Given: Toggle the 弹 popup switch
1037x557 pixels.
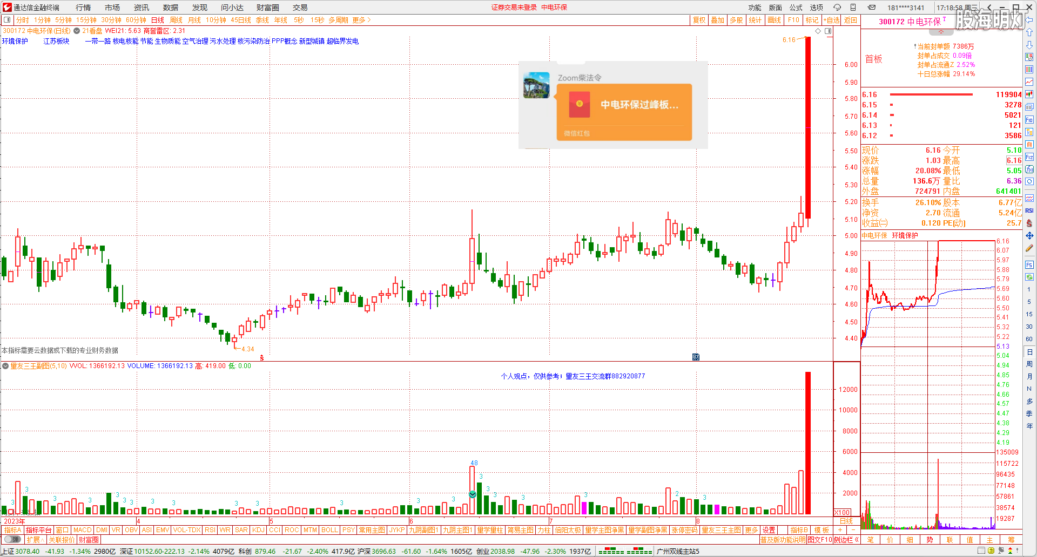Looking at the screenshot, I should 12,539.
